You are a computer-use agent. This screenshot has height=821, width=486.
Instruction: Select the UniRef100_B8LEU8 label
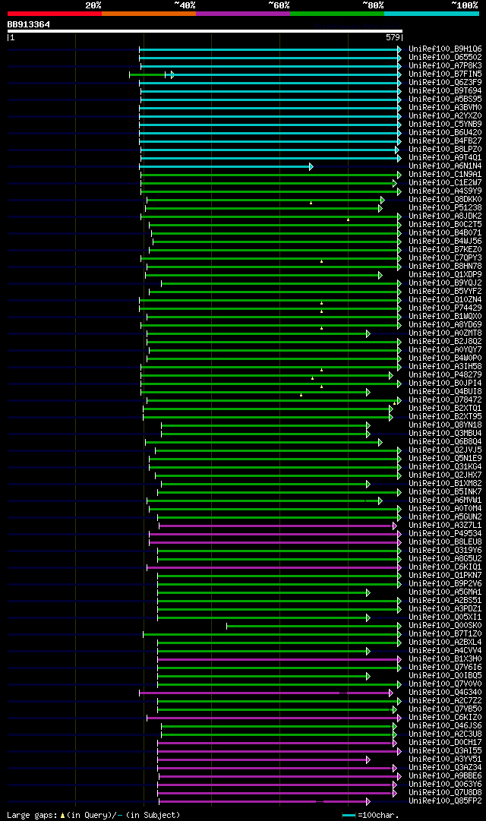[x=445, y=542]
